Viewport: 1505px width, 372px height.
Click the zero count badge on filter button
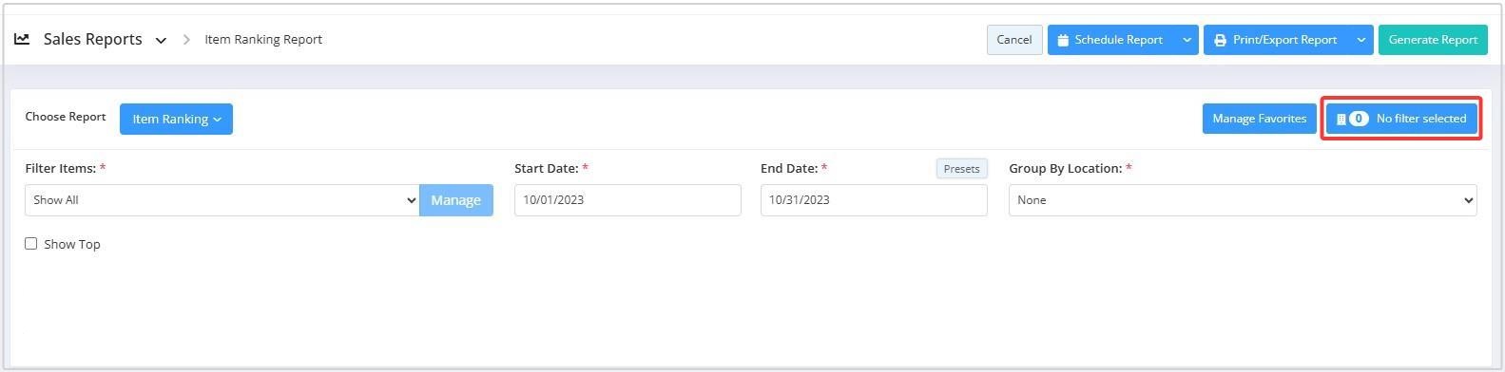tap(1359, 119)
